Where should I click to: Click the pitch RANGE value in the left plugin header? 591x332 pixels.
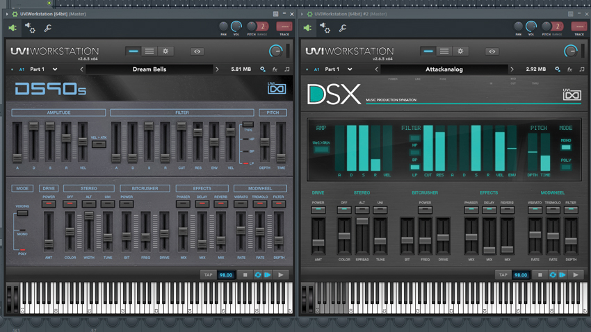(263, 26)
